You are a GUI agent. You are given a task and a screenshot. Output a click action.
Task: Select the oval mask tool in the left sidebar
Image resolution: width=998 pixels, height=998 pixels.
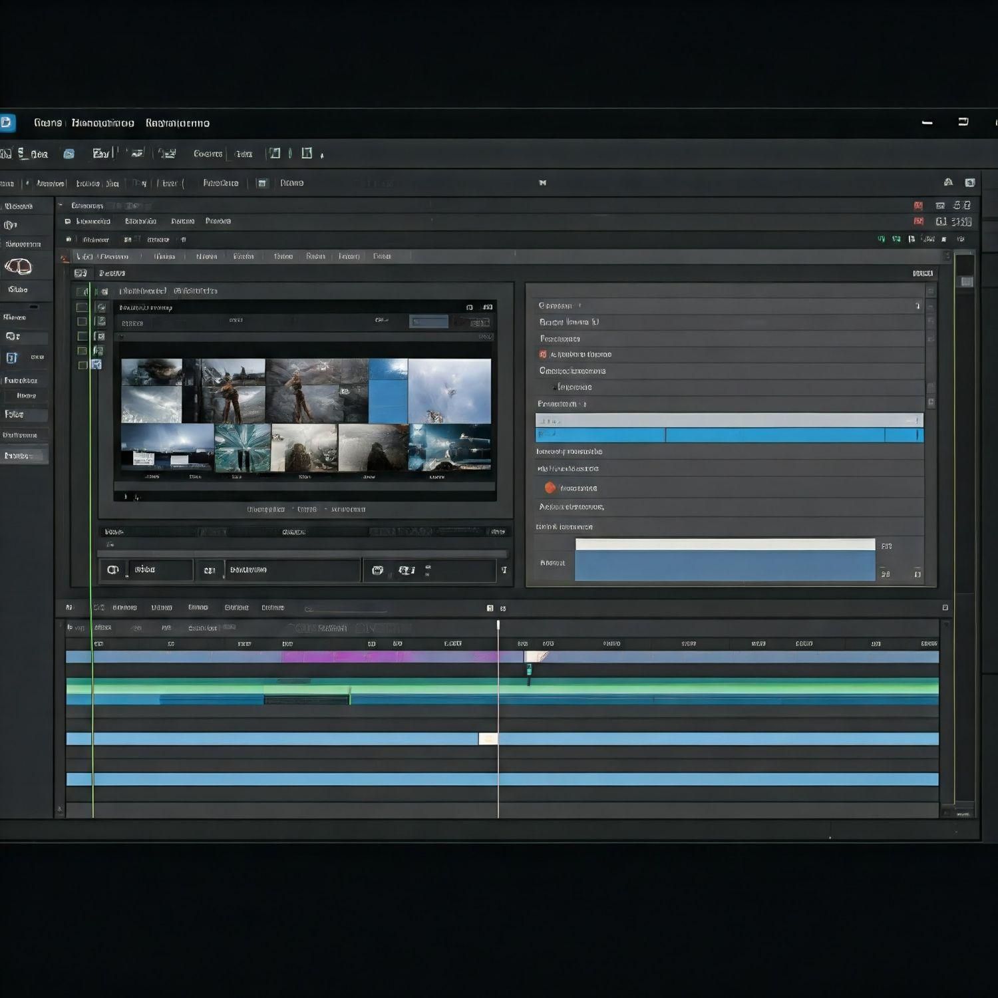click(18, 267)
